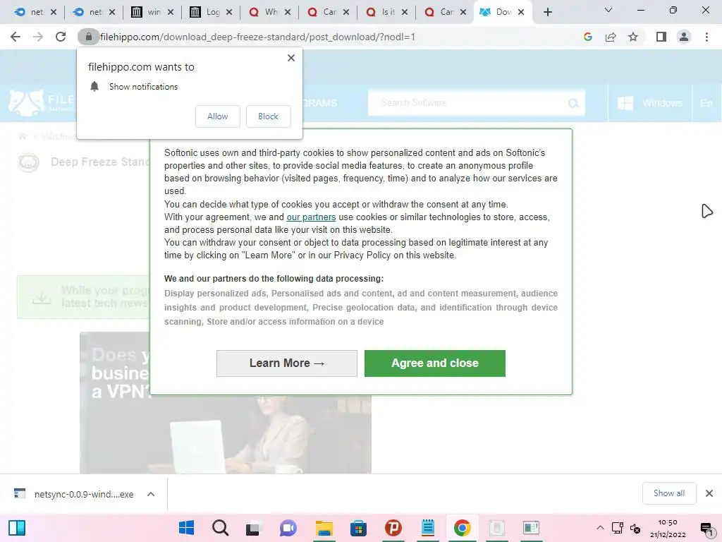Screen dimensions: 722x542
Task: Click the home breadcrumb icon
Action: tap(22, 136)
